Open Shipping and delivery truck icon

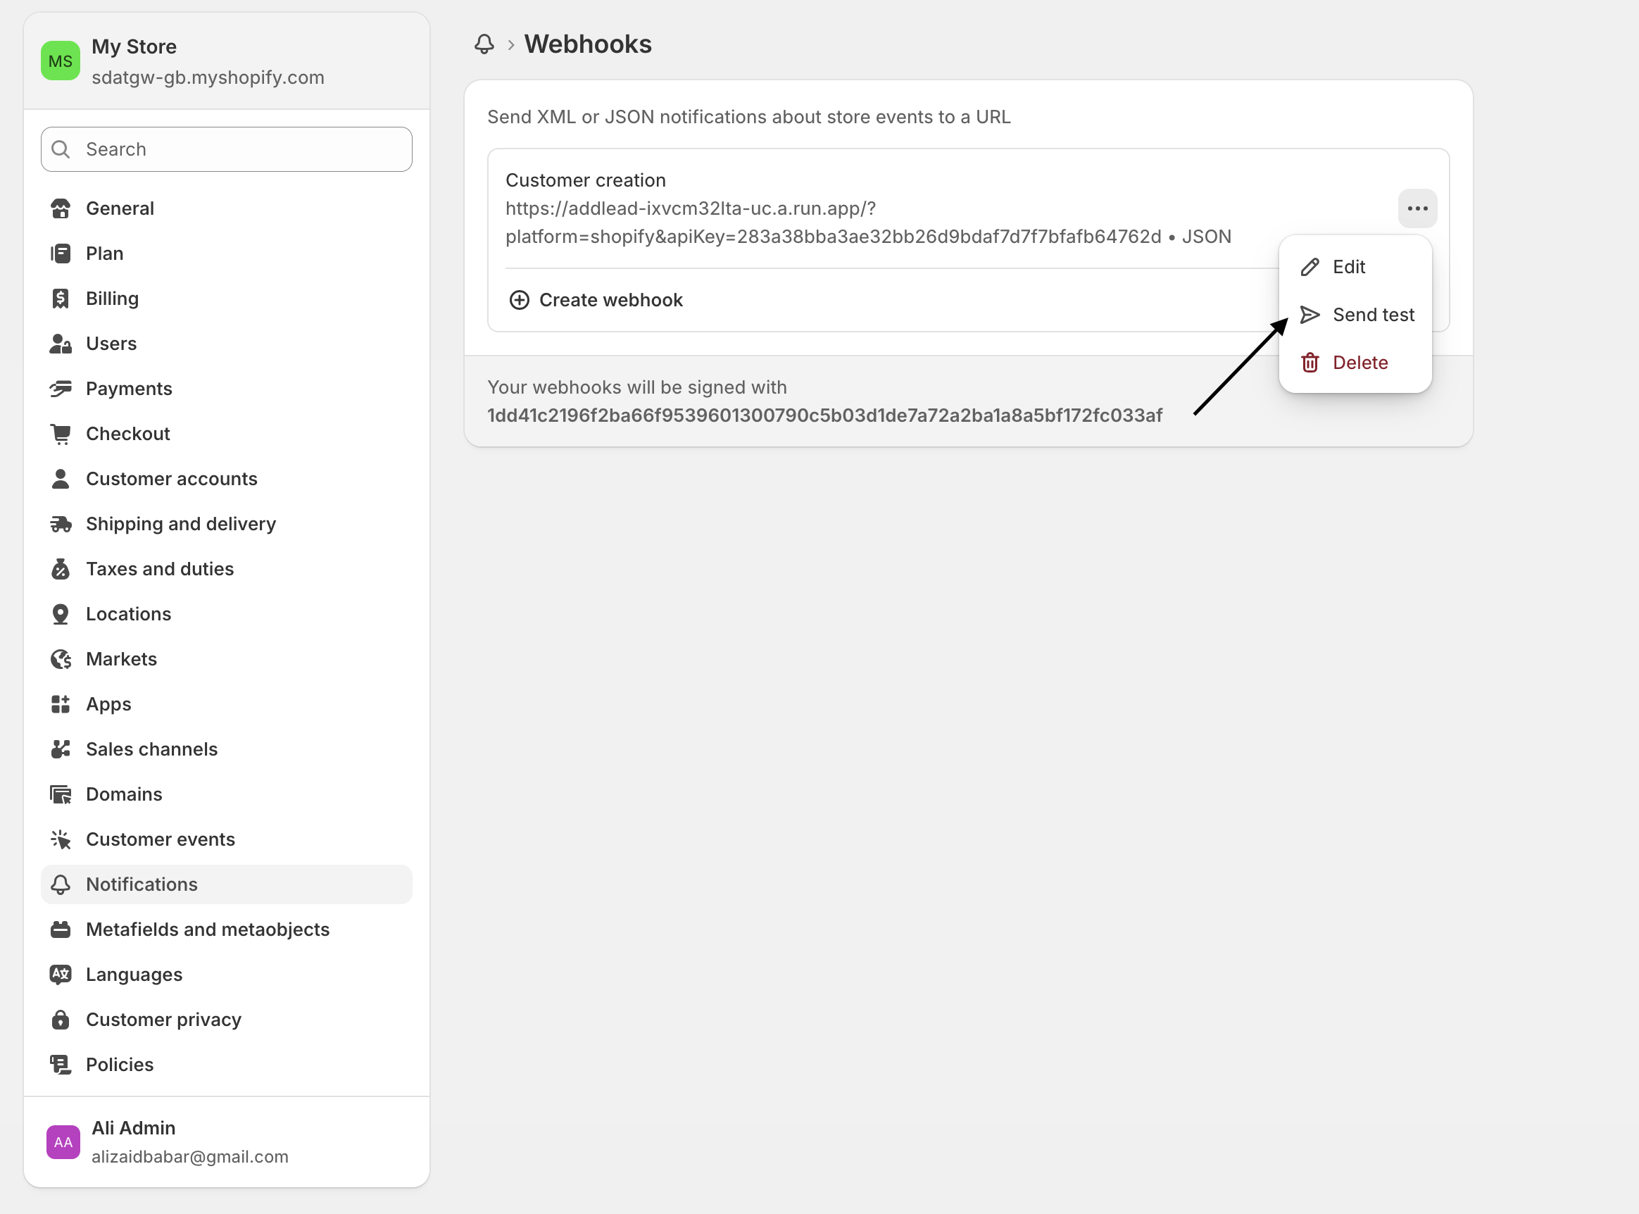click(x=61, y=524)
